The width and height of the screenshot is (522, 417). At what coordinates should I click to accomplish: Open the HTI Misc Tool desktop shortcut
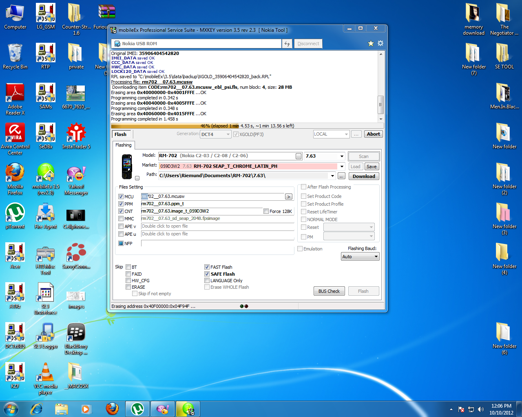pyautogui.click(x=46, y=259)
